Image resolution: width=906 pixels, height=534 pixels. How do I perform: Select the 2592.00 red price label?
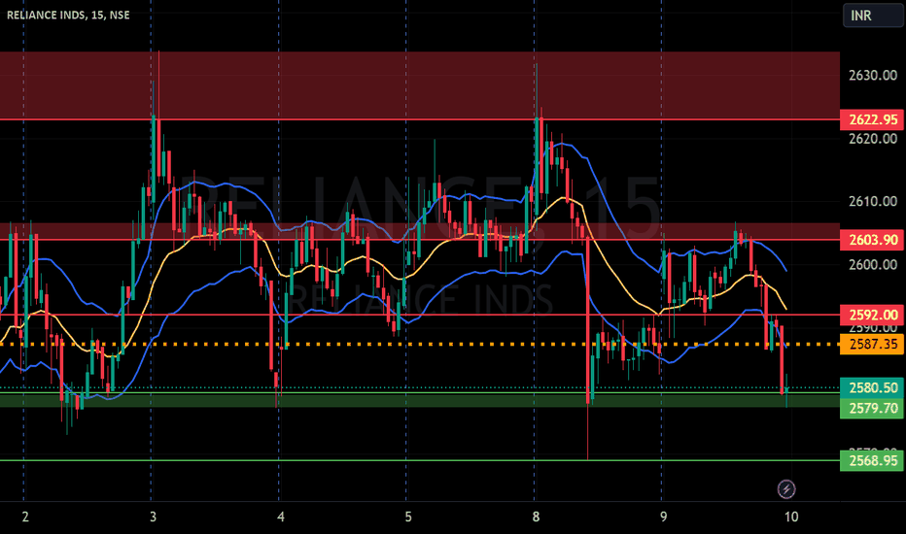click(872, 316)
